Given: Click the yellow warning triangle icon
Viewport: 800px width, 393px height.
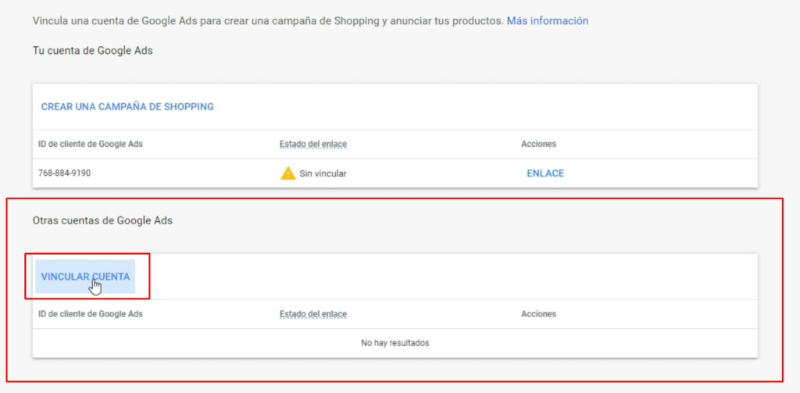Looking at the screenshot, I should [287, 173].
